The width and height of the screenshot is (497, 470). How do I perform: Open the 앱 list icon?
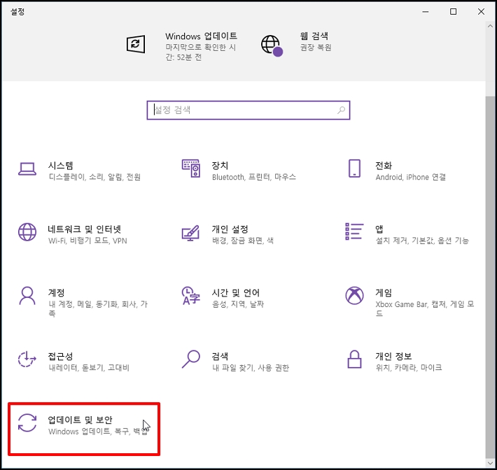click(354, 232)
